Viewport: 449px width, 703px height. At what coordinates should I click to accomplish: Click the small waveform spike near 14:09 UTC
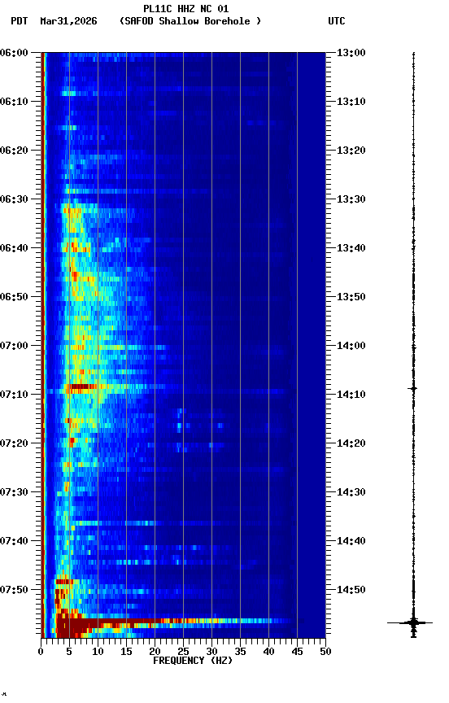(x=413, y=388)
